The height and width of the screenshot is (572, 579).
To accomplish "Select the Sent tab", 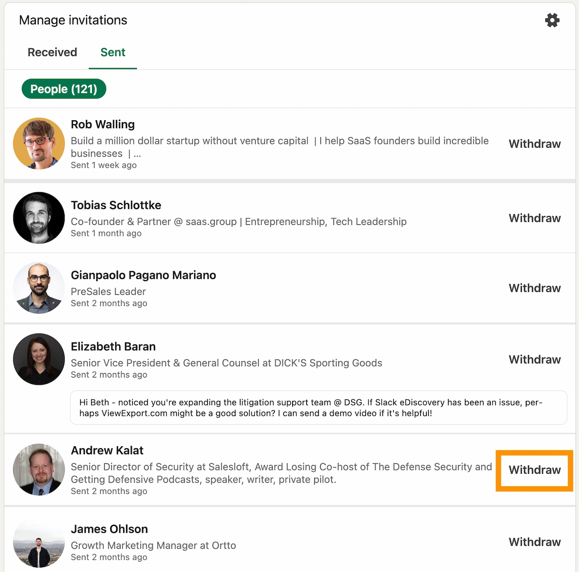I will point(113,52).
